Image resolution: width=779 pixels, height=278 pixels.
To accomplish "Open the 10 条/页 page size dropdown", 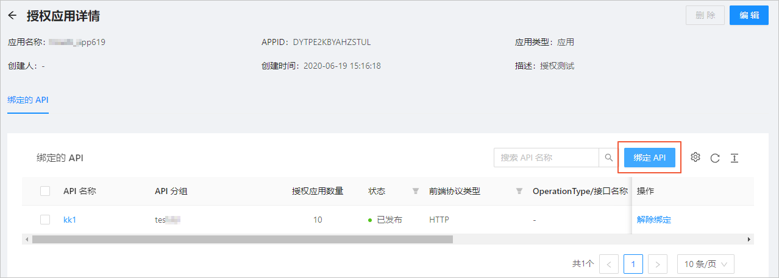I will click(706, 264).
